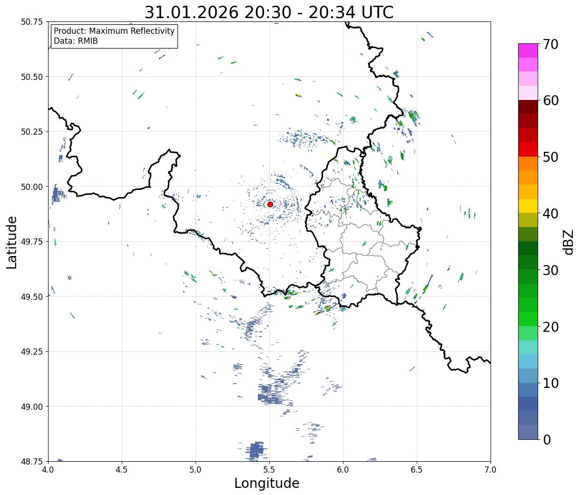The width and height of the screenshot is (580, 495).
Task: Click the x-axis tick label 4.5
Action: click(x=122, y=469)
